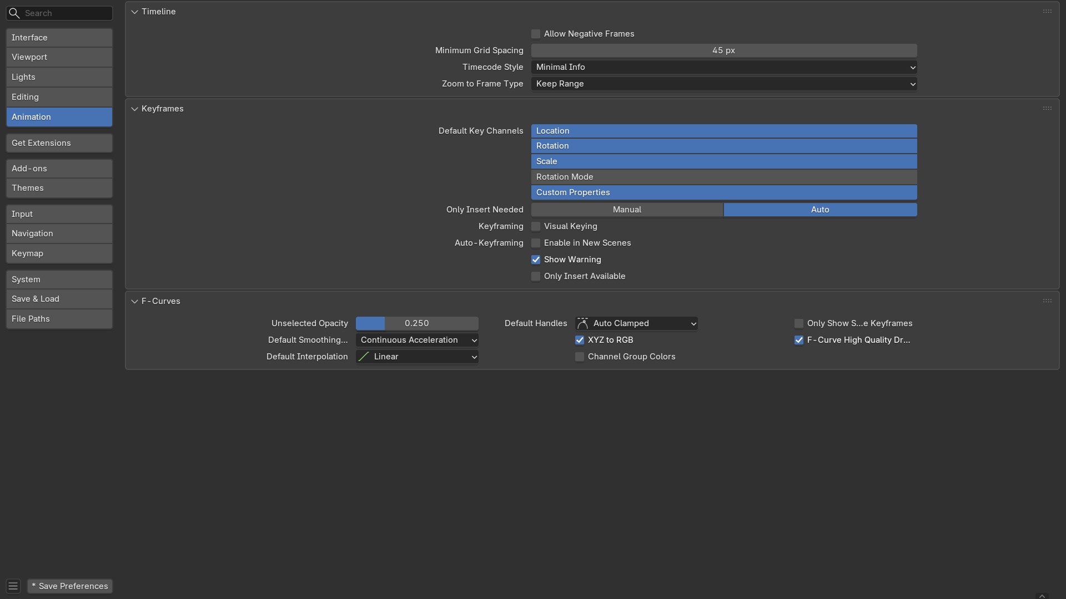This screenshot has height=599, width=1066.
Task: Grab the Keyframes panel drag handle
Action: coord(1047,108)
